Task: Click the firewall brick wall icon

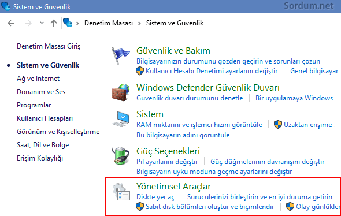Action: tap(121, 92)
